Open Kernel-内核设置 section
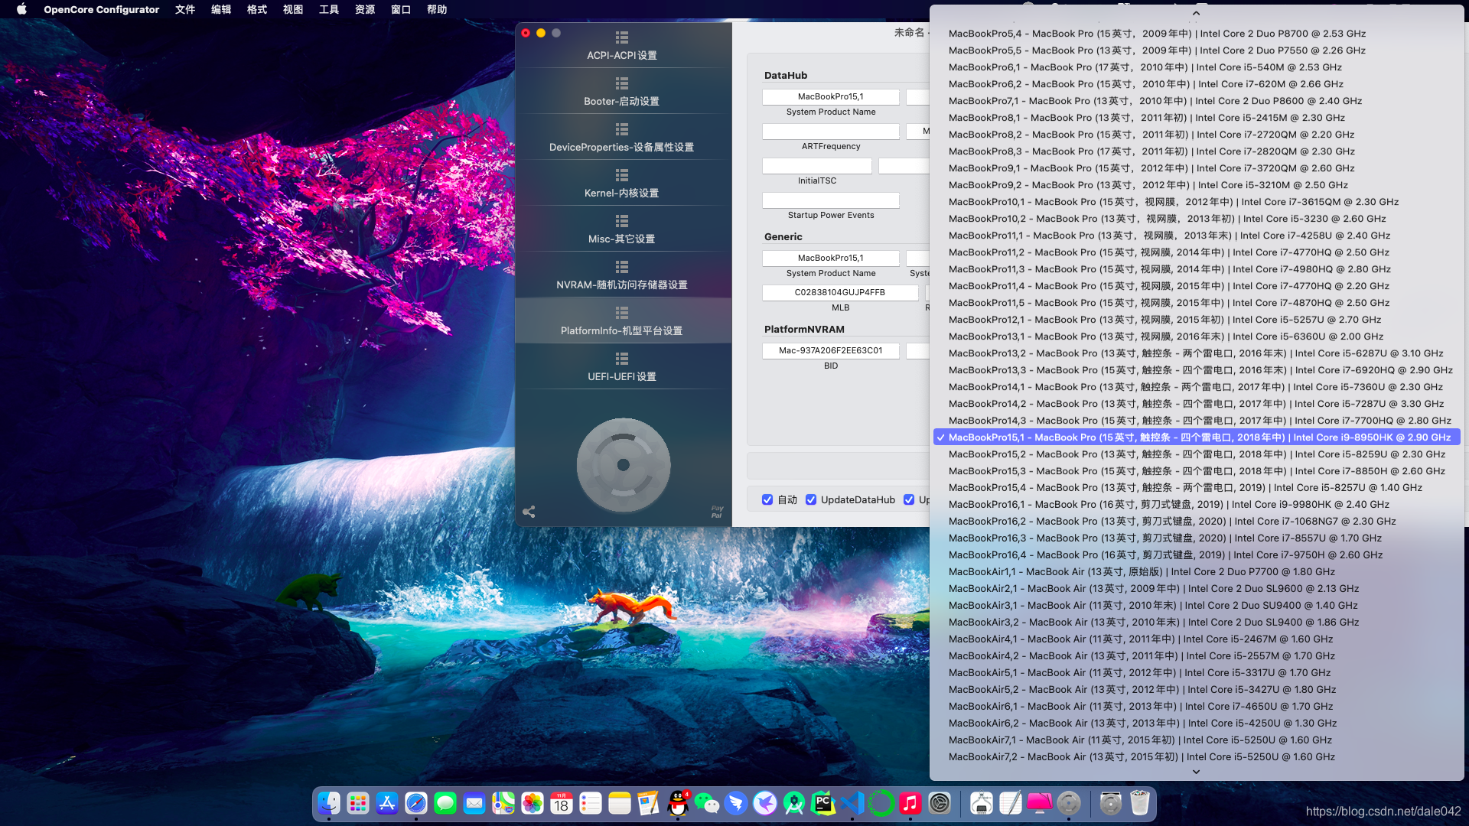Image resolution: width=1469 pixels, height=826 pixels. click(623, 183)
